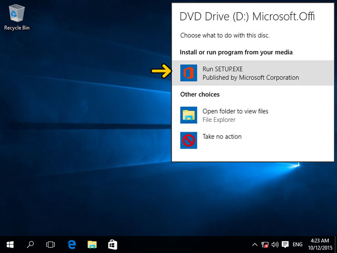Launch the Store app from the taskbar

pos(112,245)
